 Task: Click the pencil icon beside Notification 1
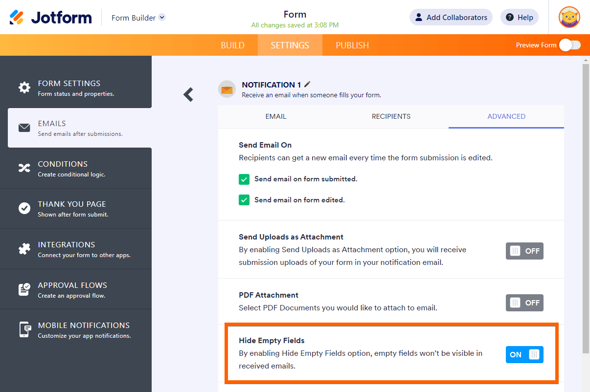point(308,85)
